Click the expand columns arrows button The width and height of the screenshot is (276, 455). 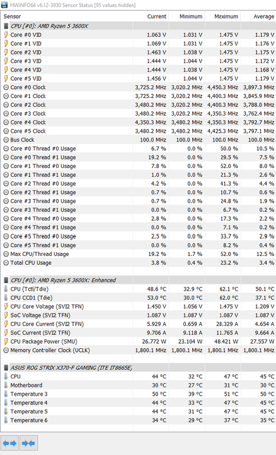click(9, 443)
